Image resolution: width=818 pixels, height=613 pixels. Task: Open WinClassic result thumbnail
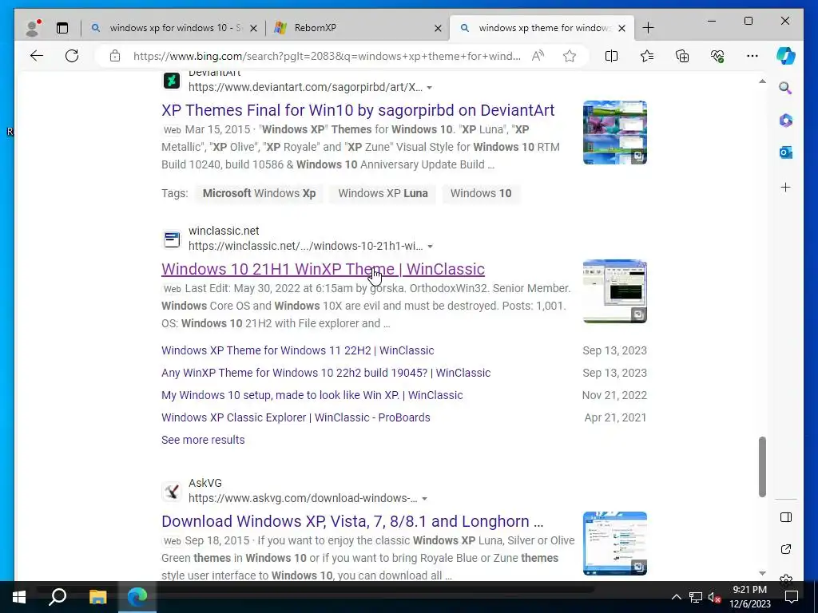coord(615,291)
